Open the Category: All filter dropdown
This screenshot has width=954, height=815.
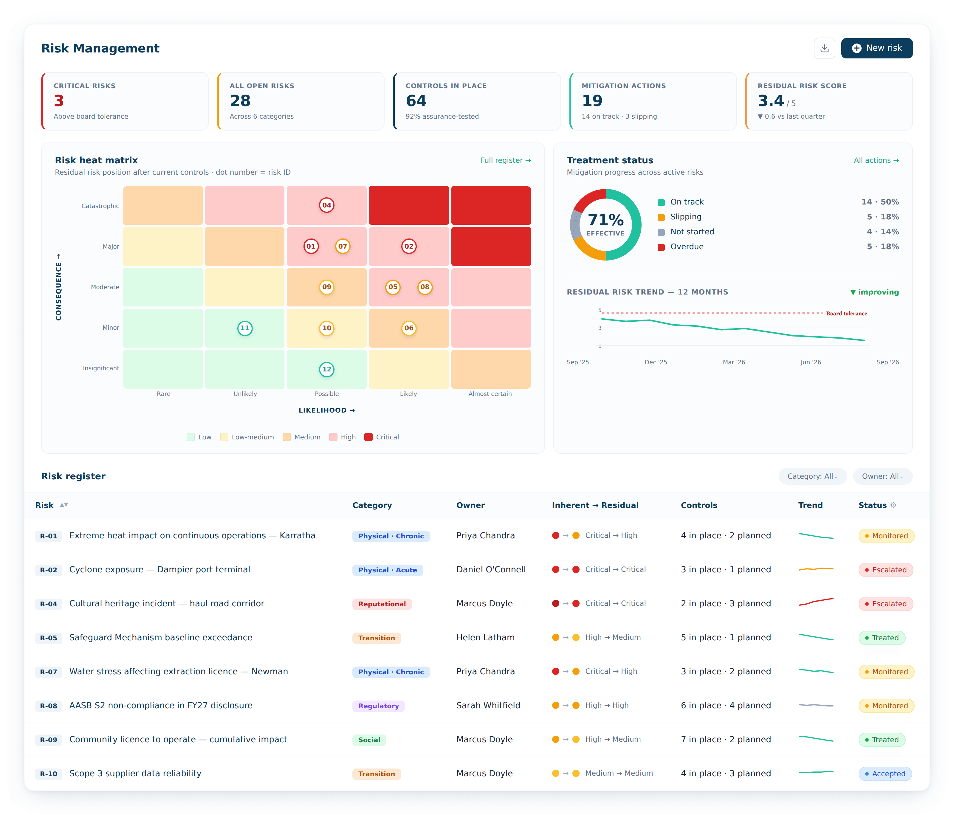813,476
